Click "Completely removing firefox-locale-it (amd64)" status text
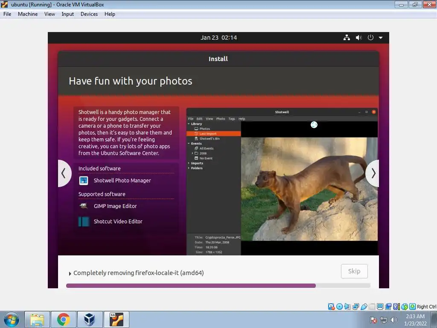Image resolution: width=437 pixels, height=328 pixels. [x=139, y=273]
